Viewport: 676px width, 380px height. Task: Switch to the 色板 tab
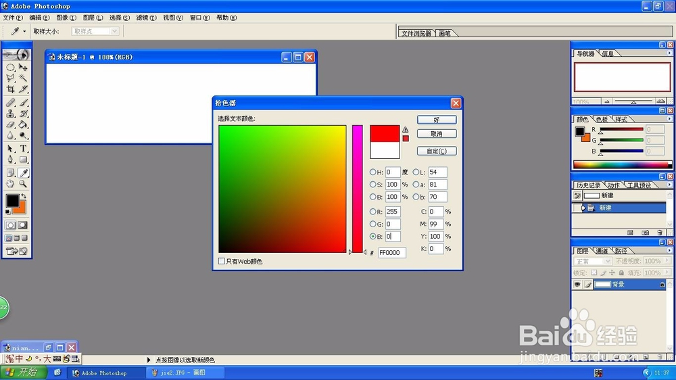[x=602, y=120]
